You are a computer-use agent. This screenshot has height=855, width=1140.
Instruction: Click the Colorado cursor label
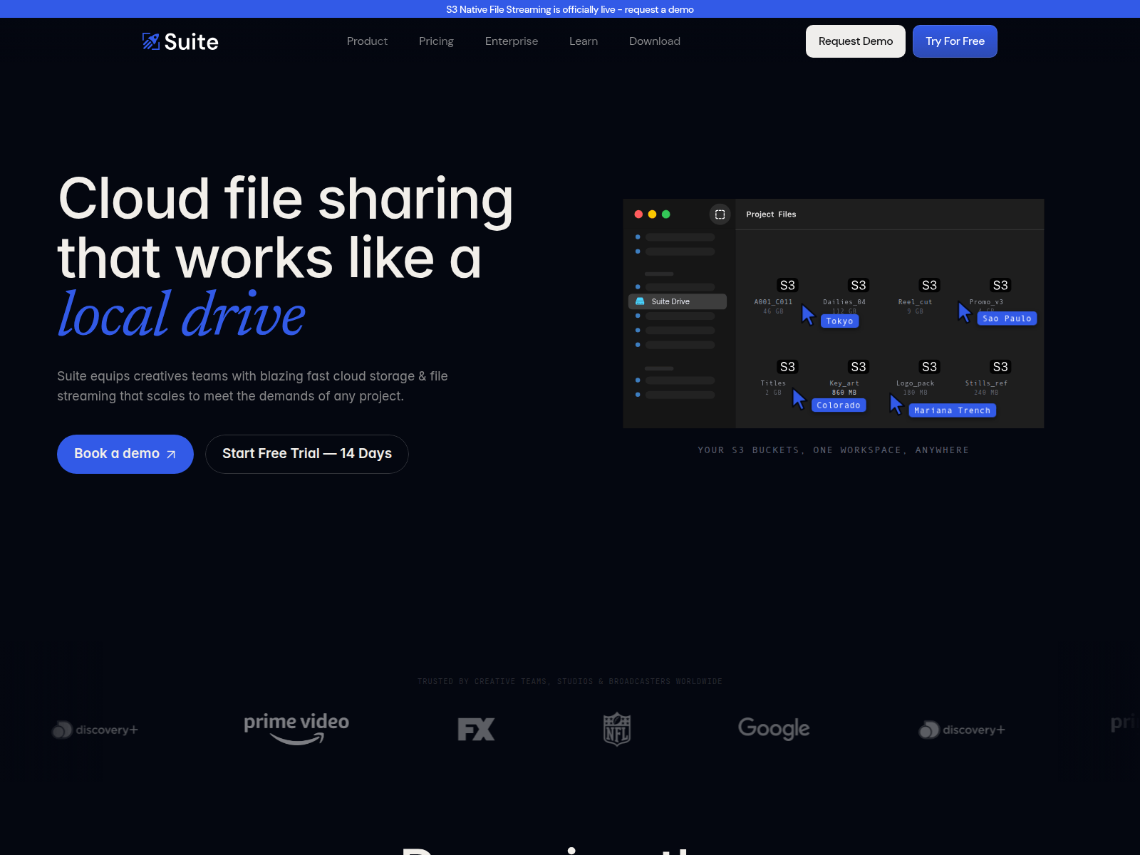[839, 405]
